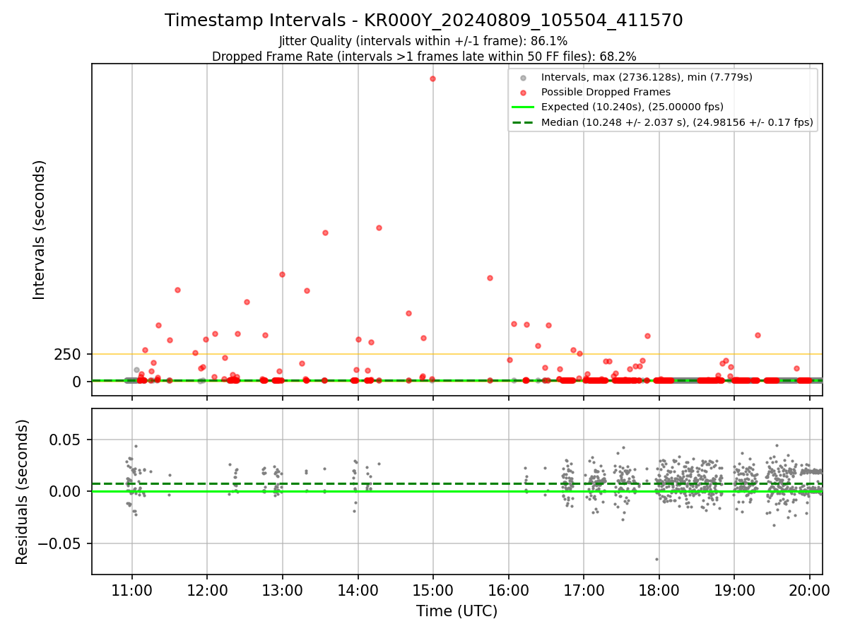The width and height of the screenshot is (848, 636).
Task: Click the plot title 'Timestamp Intervals - KR000Y_20240809_105504_411570'
Action: (424, 20)
